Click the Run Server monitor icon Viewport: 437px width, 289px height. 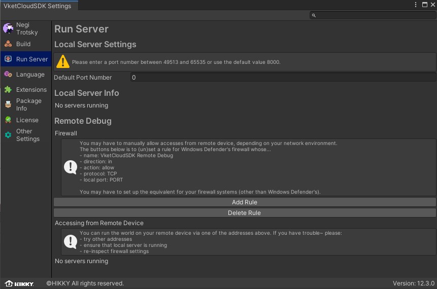[8, 59]
